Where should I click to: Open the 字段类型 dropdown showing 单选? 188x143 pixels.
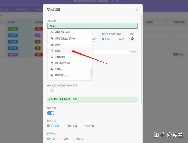[92, 26]
